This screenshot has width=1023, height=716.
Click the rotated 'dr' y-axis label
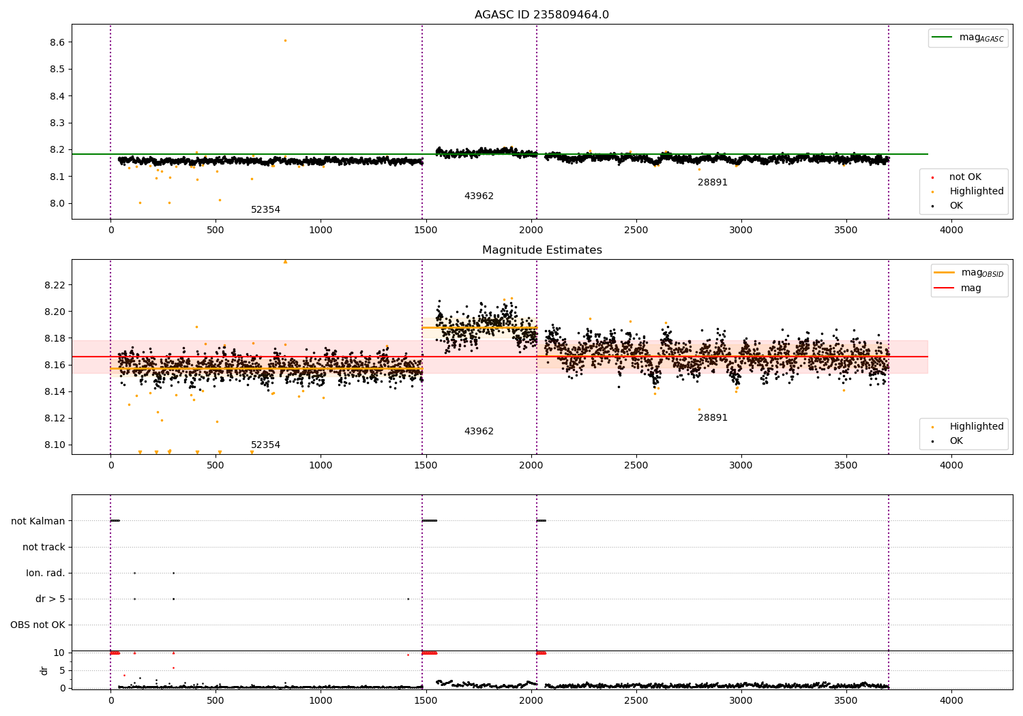tap(44, 670)
